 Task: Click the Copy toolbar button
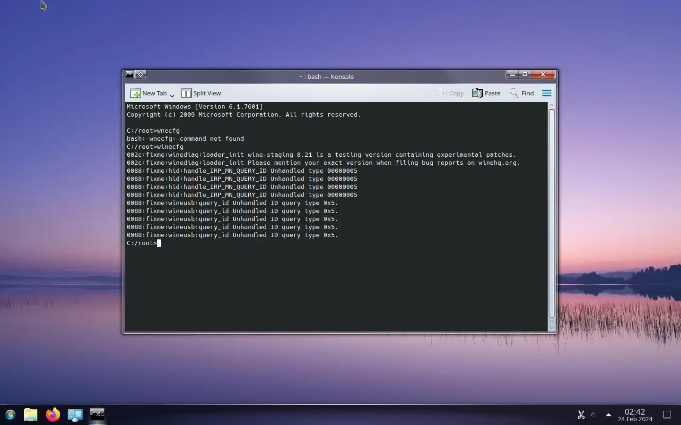pyautogui.click(x=451, y=93)
